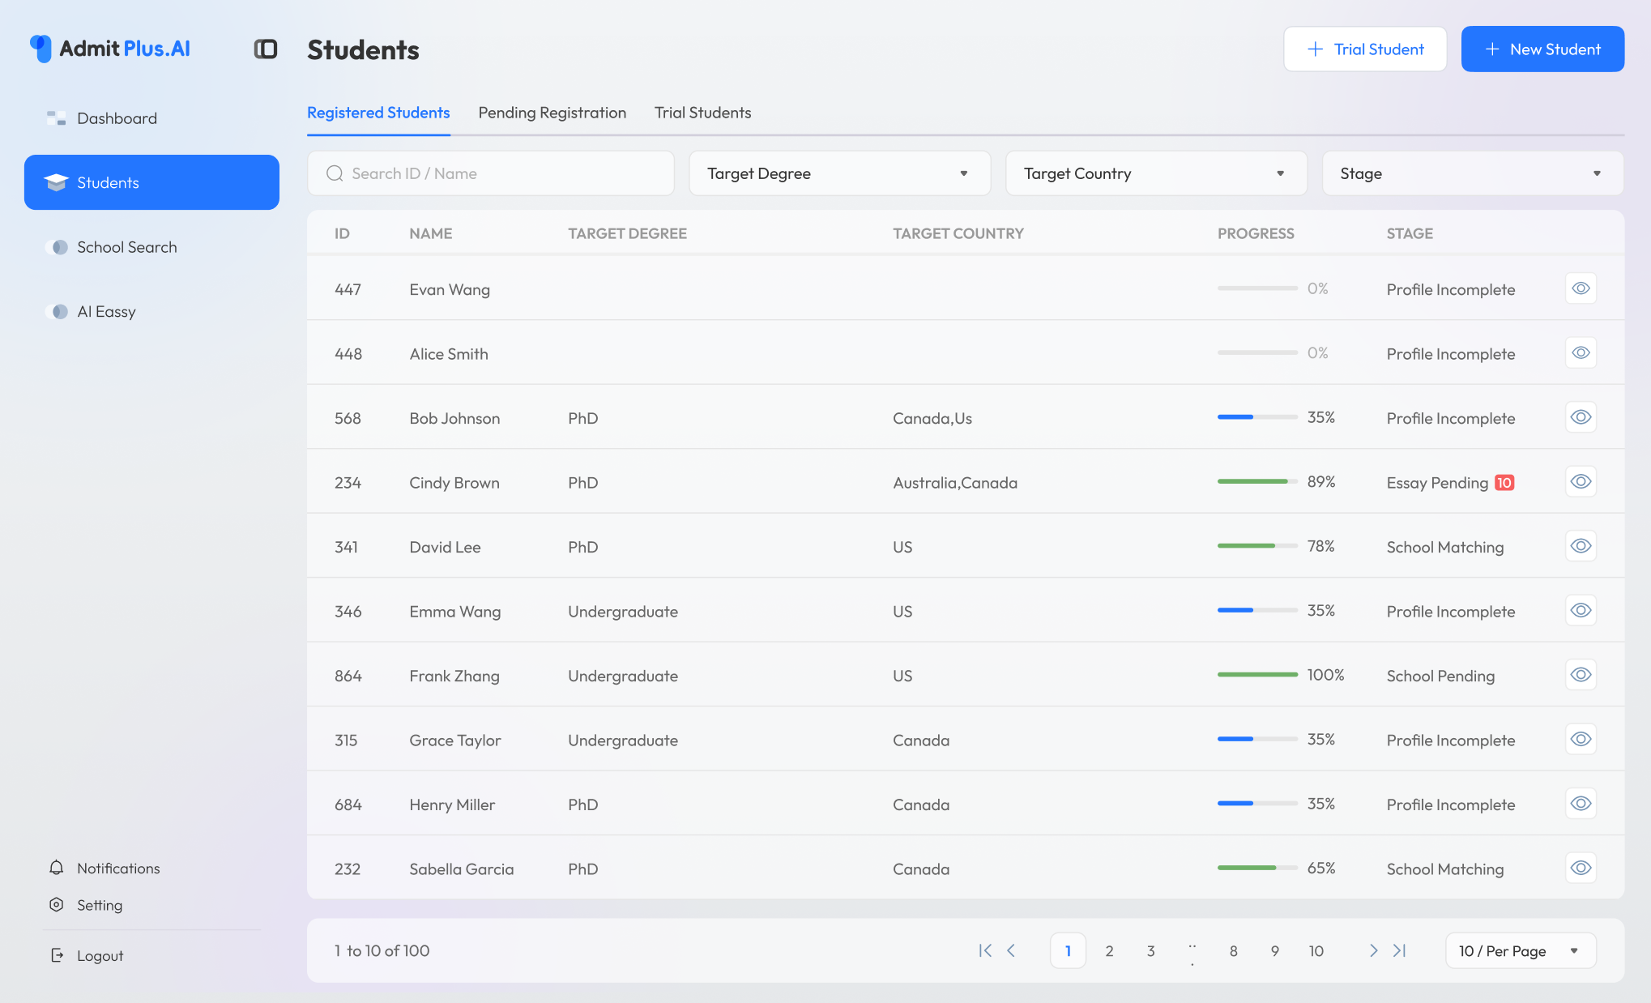This screenshot has width=1651, height=1003.
Task: Open 10 / Per Page selector
Action: click(1520, 950)
